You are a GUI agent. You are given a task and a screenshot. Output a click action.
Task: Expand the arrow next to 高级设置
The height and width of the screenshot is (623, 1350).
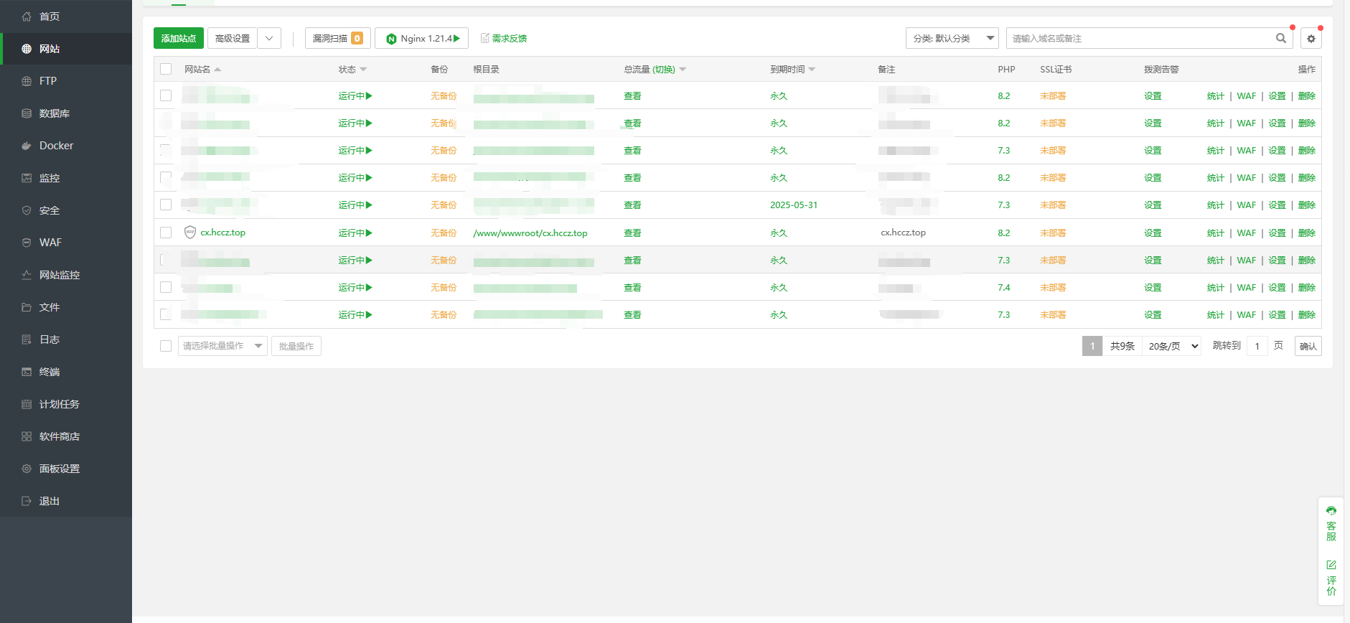pos(269,39)
